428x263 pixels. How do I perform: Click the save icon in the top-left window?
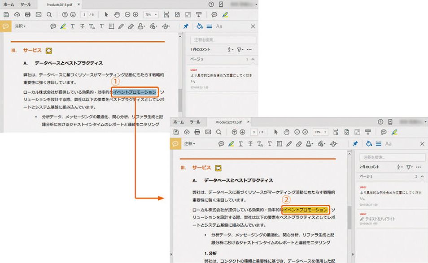pos(6,15)
